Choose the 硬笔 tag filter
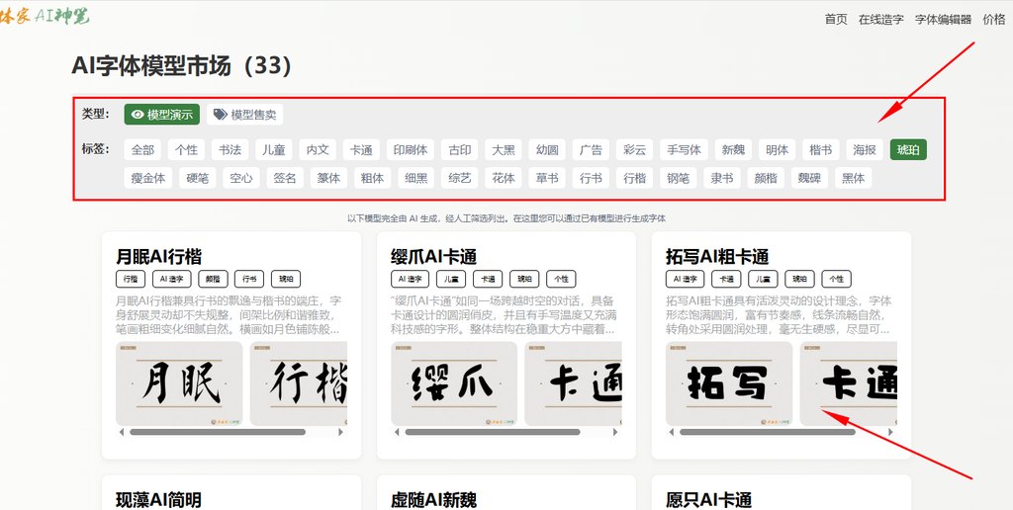The width and height of the screenshot is (1013, 510). click(198, 178)
